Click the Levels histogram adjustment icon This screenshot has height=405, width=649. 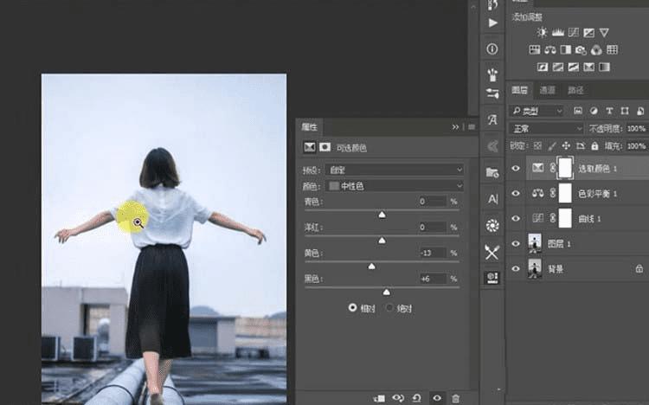(558, 32)
